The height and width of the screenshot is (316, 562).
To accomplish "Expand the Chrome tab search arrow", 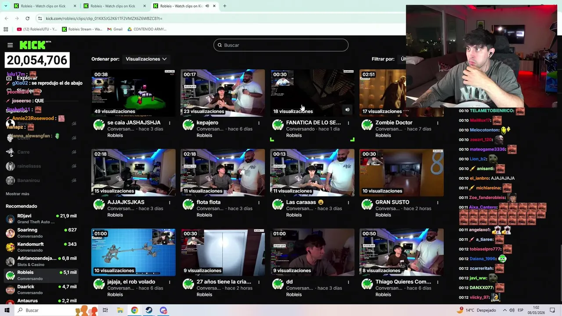I will coord(6,6).
